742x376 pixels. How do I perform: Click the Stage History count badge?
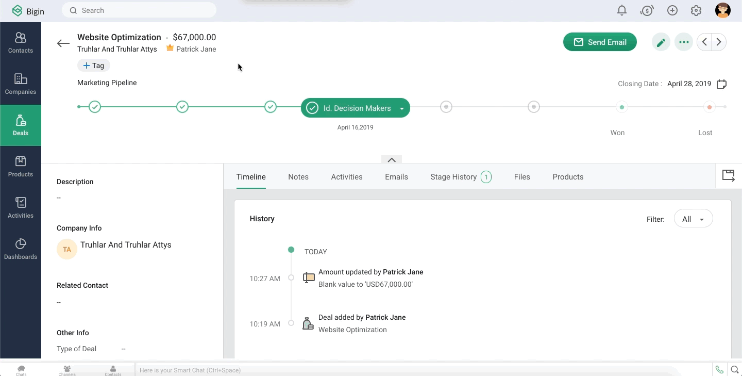[486, 177]
